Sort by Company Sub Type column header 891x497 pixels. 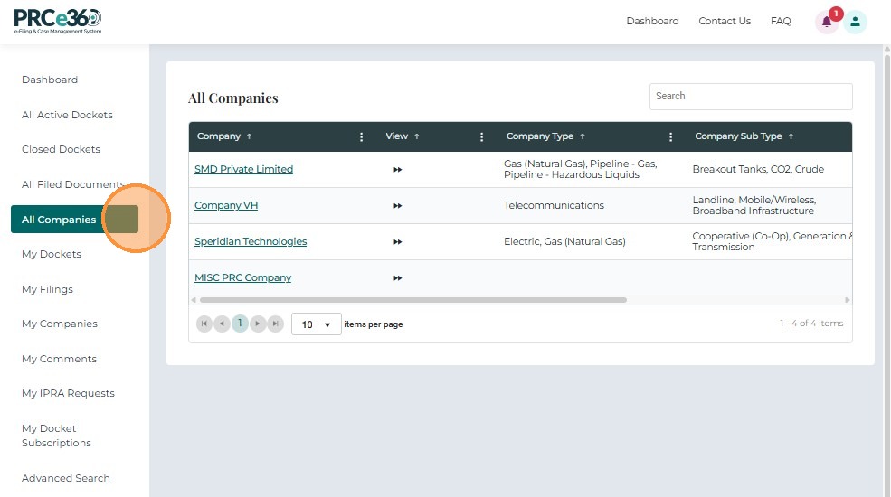click(x=744, y=136)
